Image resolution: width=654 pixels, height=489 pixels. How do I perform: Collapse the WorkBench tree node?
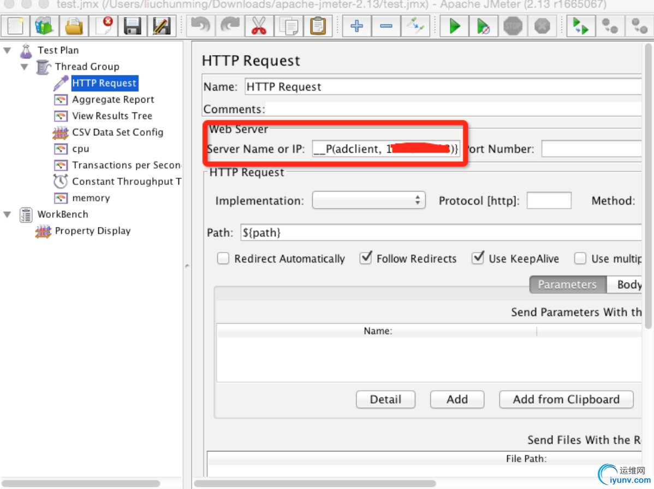coord(7,214)
